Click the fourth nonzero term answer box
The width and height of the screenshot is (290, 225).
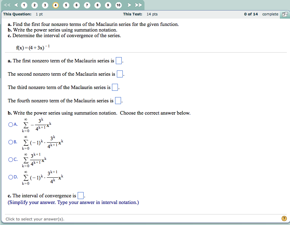[118, 100]
